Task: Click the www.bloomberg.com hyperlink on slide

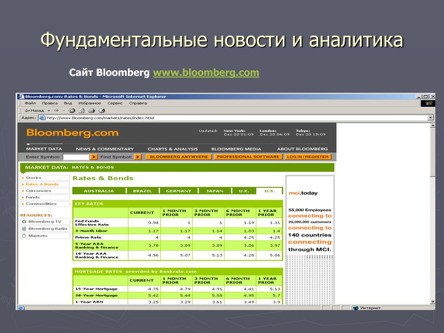Action: (x=206, y=72)
